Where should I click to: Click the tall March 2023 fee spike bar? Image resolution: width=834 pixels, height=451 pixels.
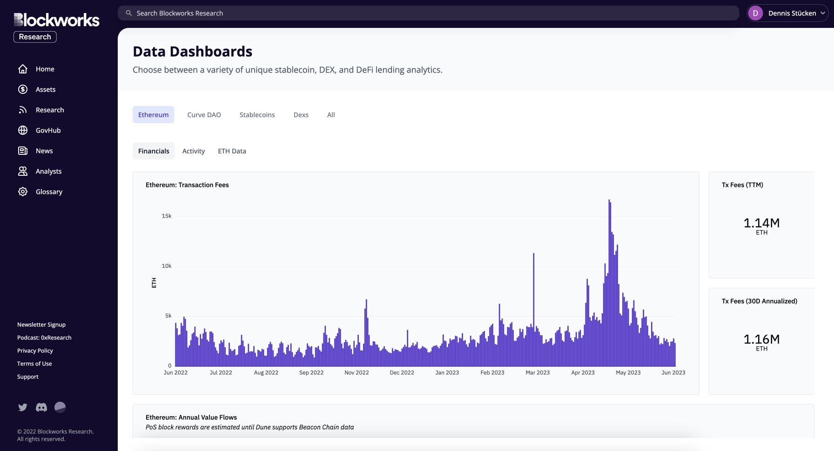(x=533, y=310)
